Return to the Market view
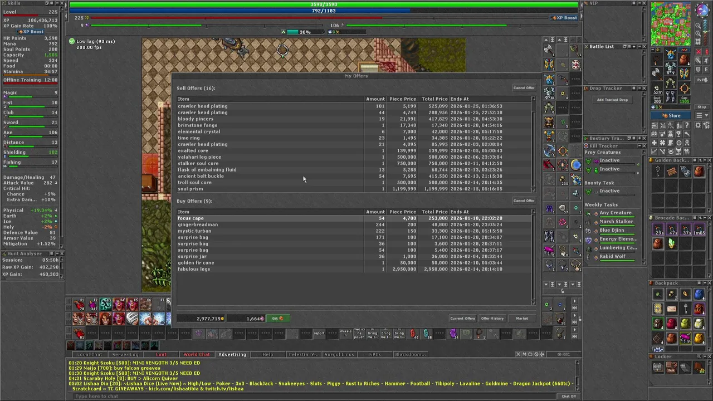The height and width of the screenshot is (401, 713). click(x=521, y=319)
